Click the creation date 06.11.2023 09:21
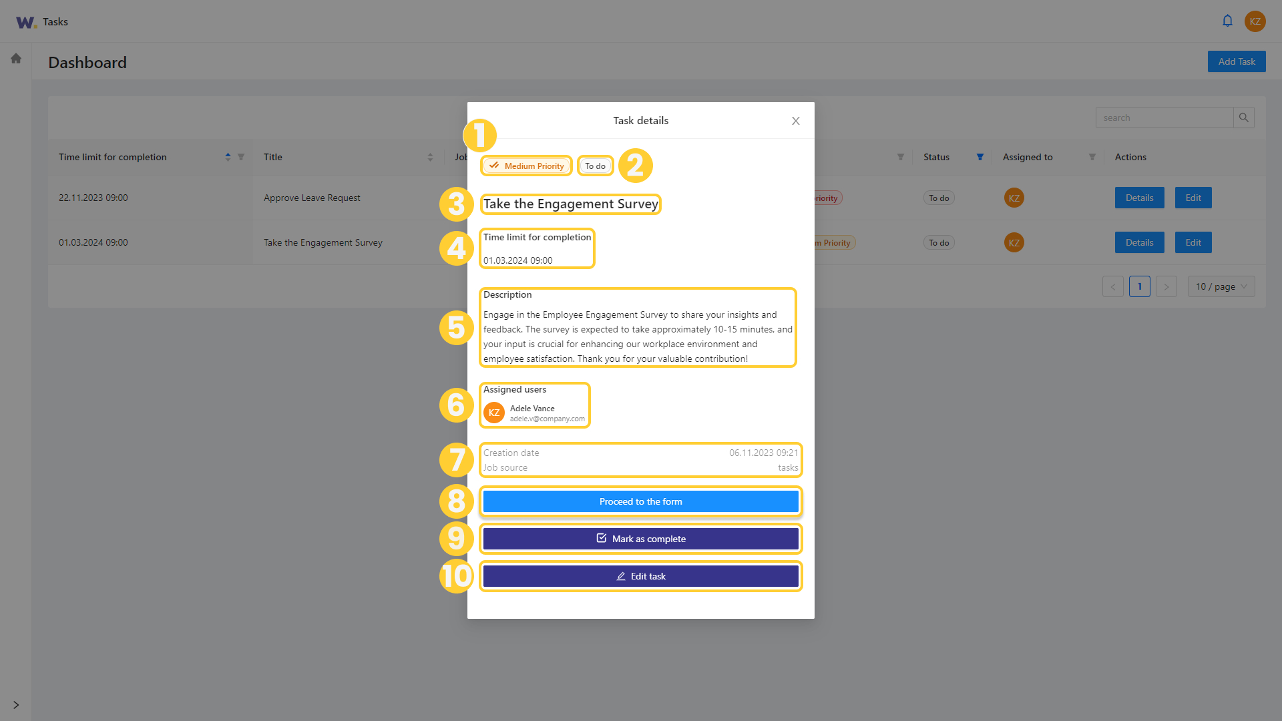 pyautogui.click(x=764, y=453)
